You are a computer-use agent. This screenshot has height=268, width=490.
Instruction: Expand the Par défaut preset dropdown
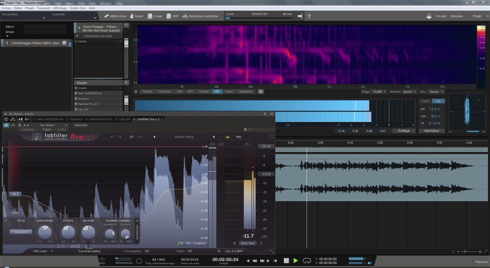pos(49,124)
